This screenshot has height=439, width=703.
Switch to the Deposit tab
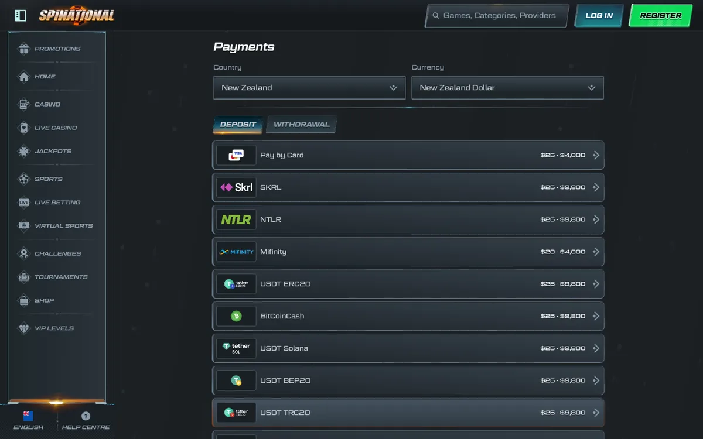click(238, 125)
